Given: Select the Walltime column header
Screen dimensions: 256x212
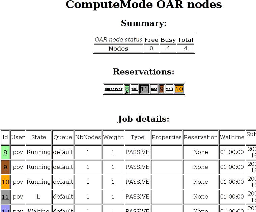Looking at the screenshot, I should pyautogui.click(x=232, y=138).
